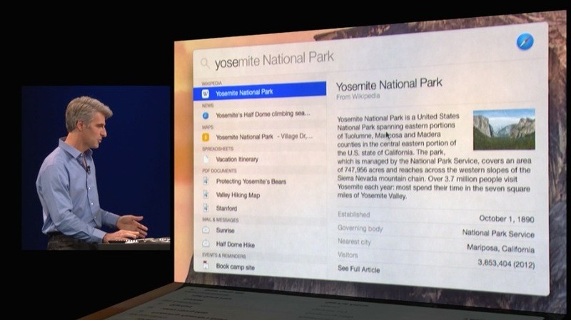The height and width of the screenshot is (320, 571).
Task: Click Mariposa, California nearest city value
Action: pos(501,248)
